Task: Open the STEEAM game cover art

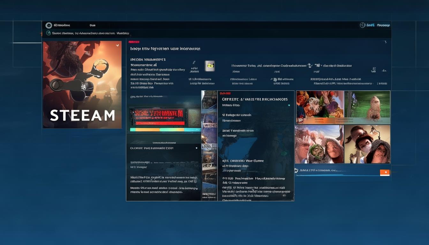Action: 82,85
